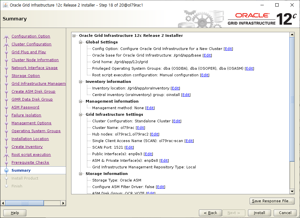Open the Grid Infrastructure Management step
Viewport: 300px width, 218px height.
[39, 84]
